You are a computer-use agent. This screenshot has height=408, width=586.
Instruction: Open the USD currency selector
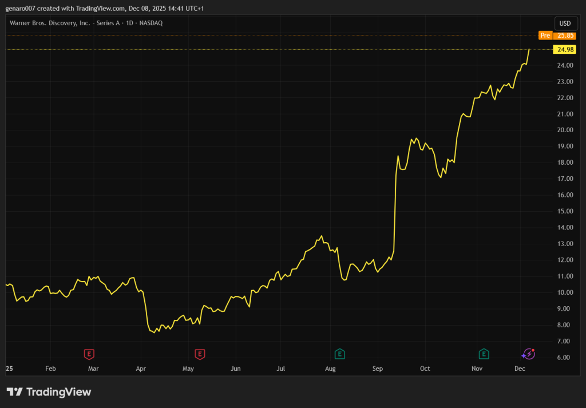[x=564, y=23]
